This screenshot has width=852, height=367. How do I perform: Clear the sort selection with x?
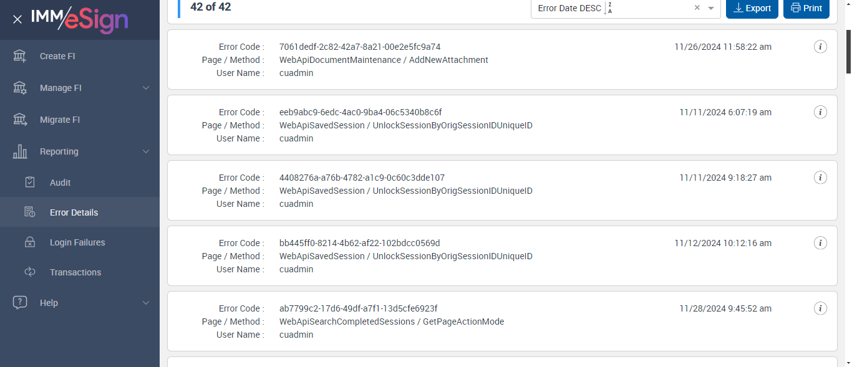coord(697,8)
